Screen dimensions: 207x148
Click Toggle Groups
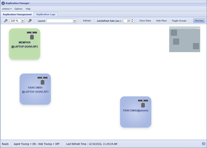(x=179, y=21)
